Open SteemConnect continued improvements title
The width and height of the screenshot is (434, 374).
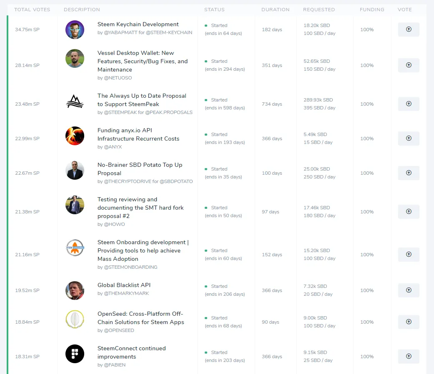coord(131,352)
